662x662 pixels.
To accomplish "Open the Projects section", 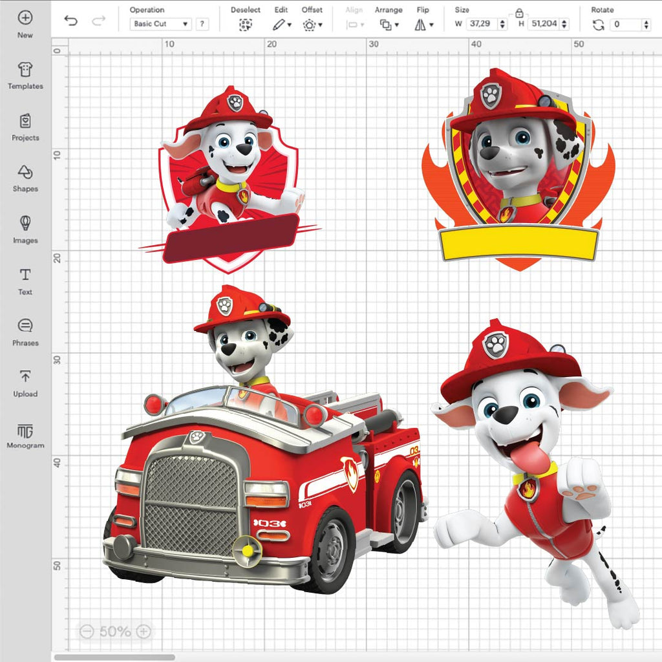I will point(25,122).
